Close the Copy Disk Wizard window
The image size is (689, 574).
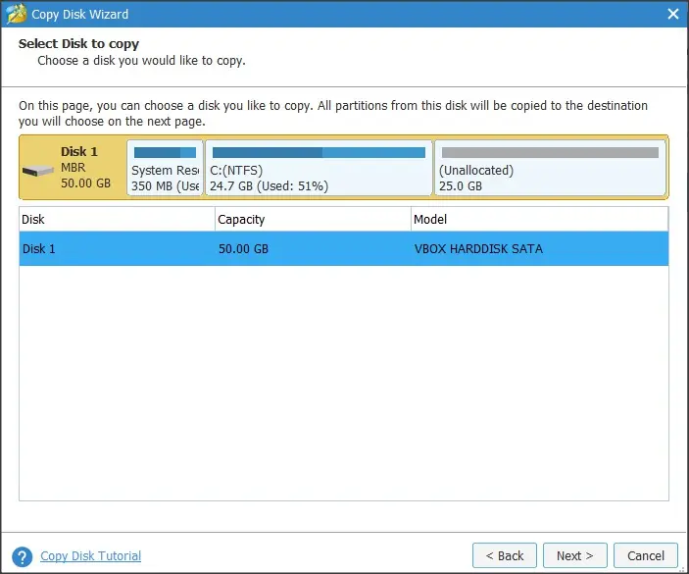tap(672, 14)
